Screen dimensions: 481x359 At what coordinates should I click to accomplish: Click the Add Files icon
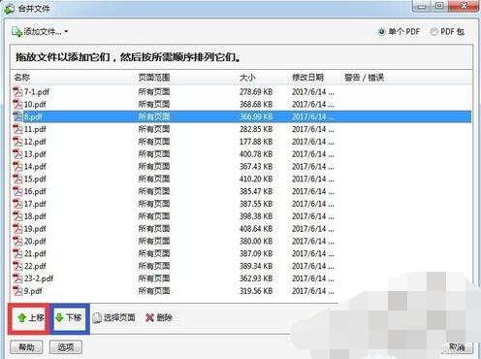pyautogui.click(x=16, y=32)
